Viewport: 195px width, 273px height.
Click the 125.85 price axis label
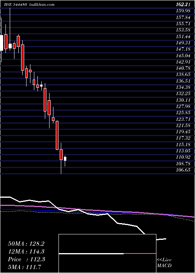183,113
